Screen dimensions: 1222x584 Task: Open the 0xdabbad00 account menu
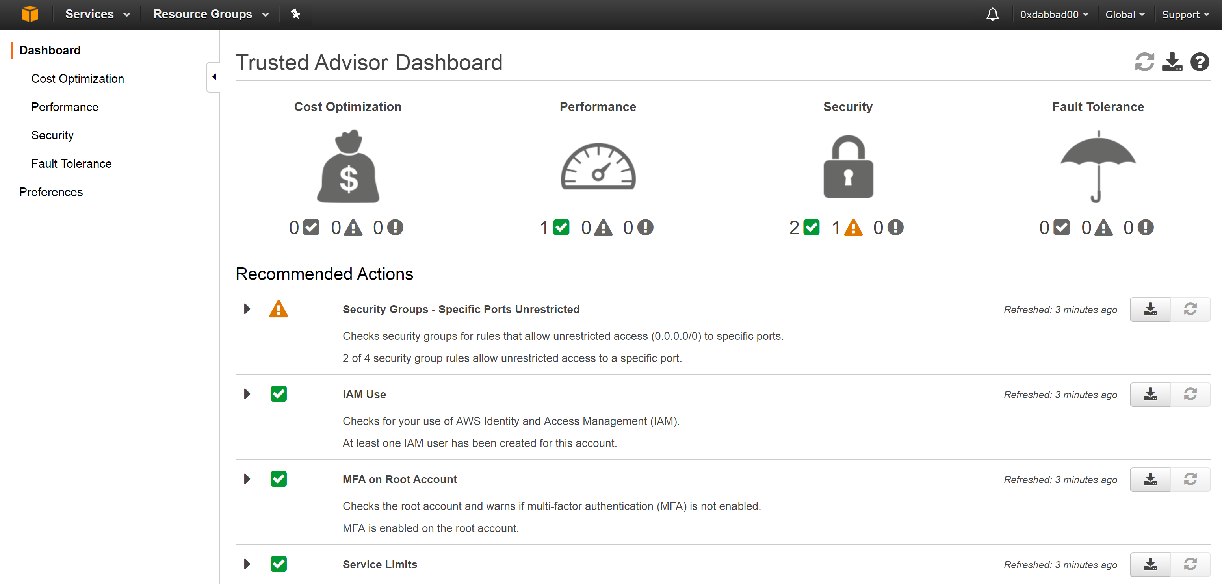tap(1054, 15)
